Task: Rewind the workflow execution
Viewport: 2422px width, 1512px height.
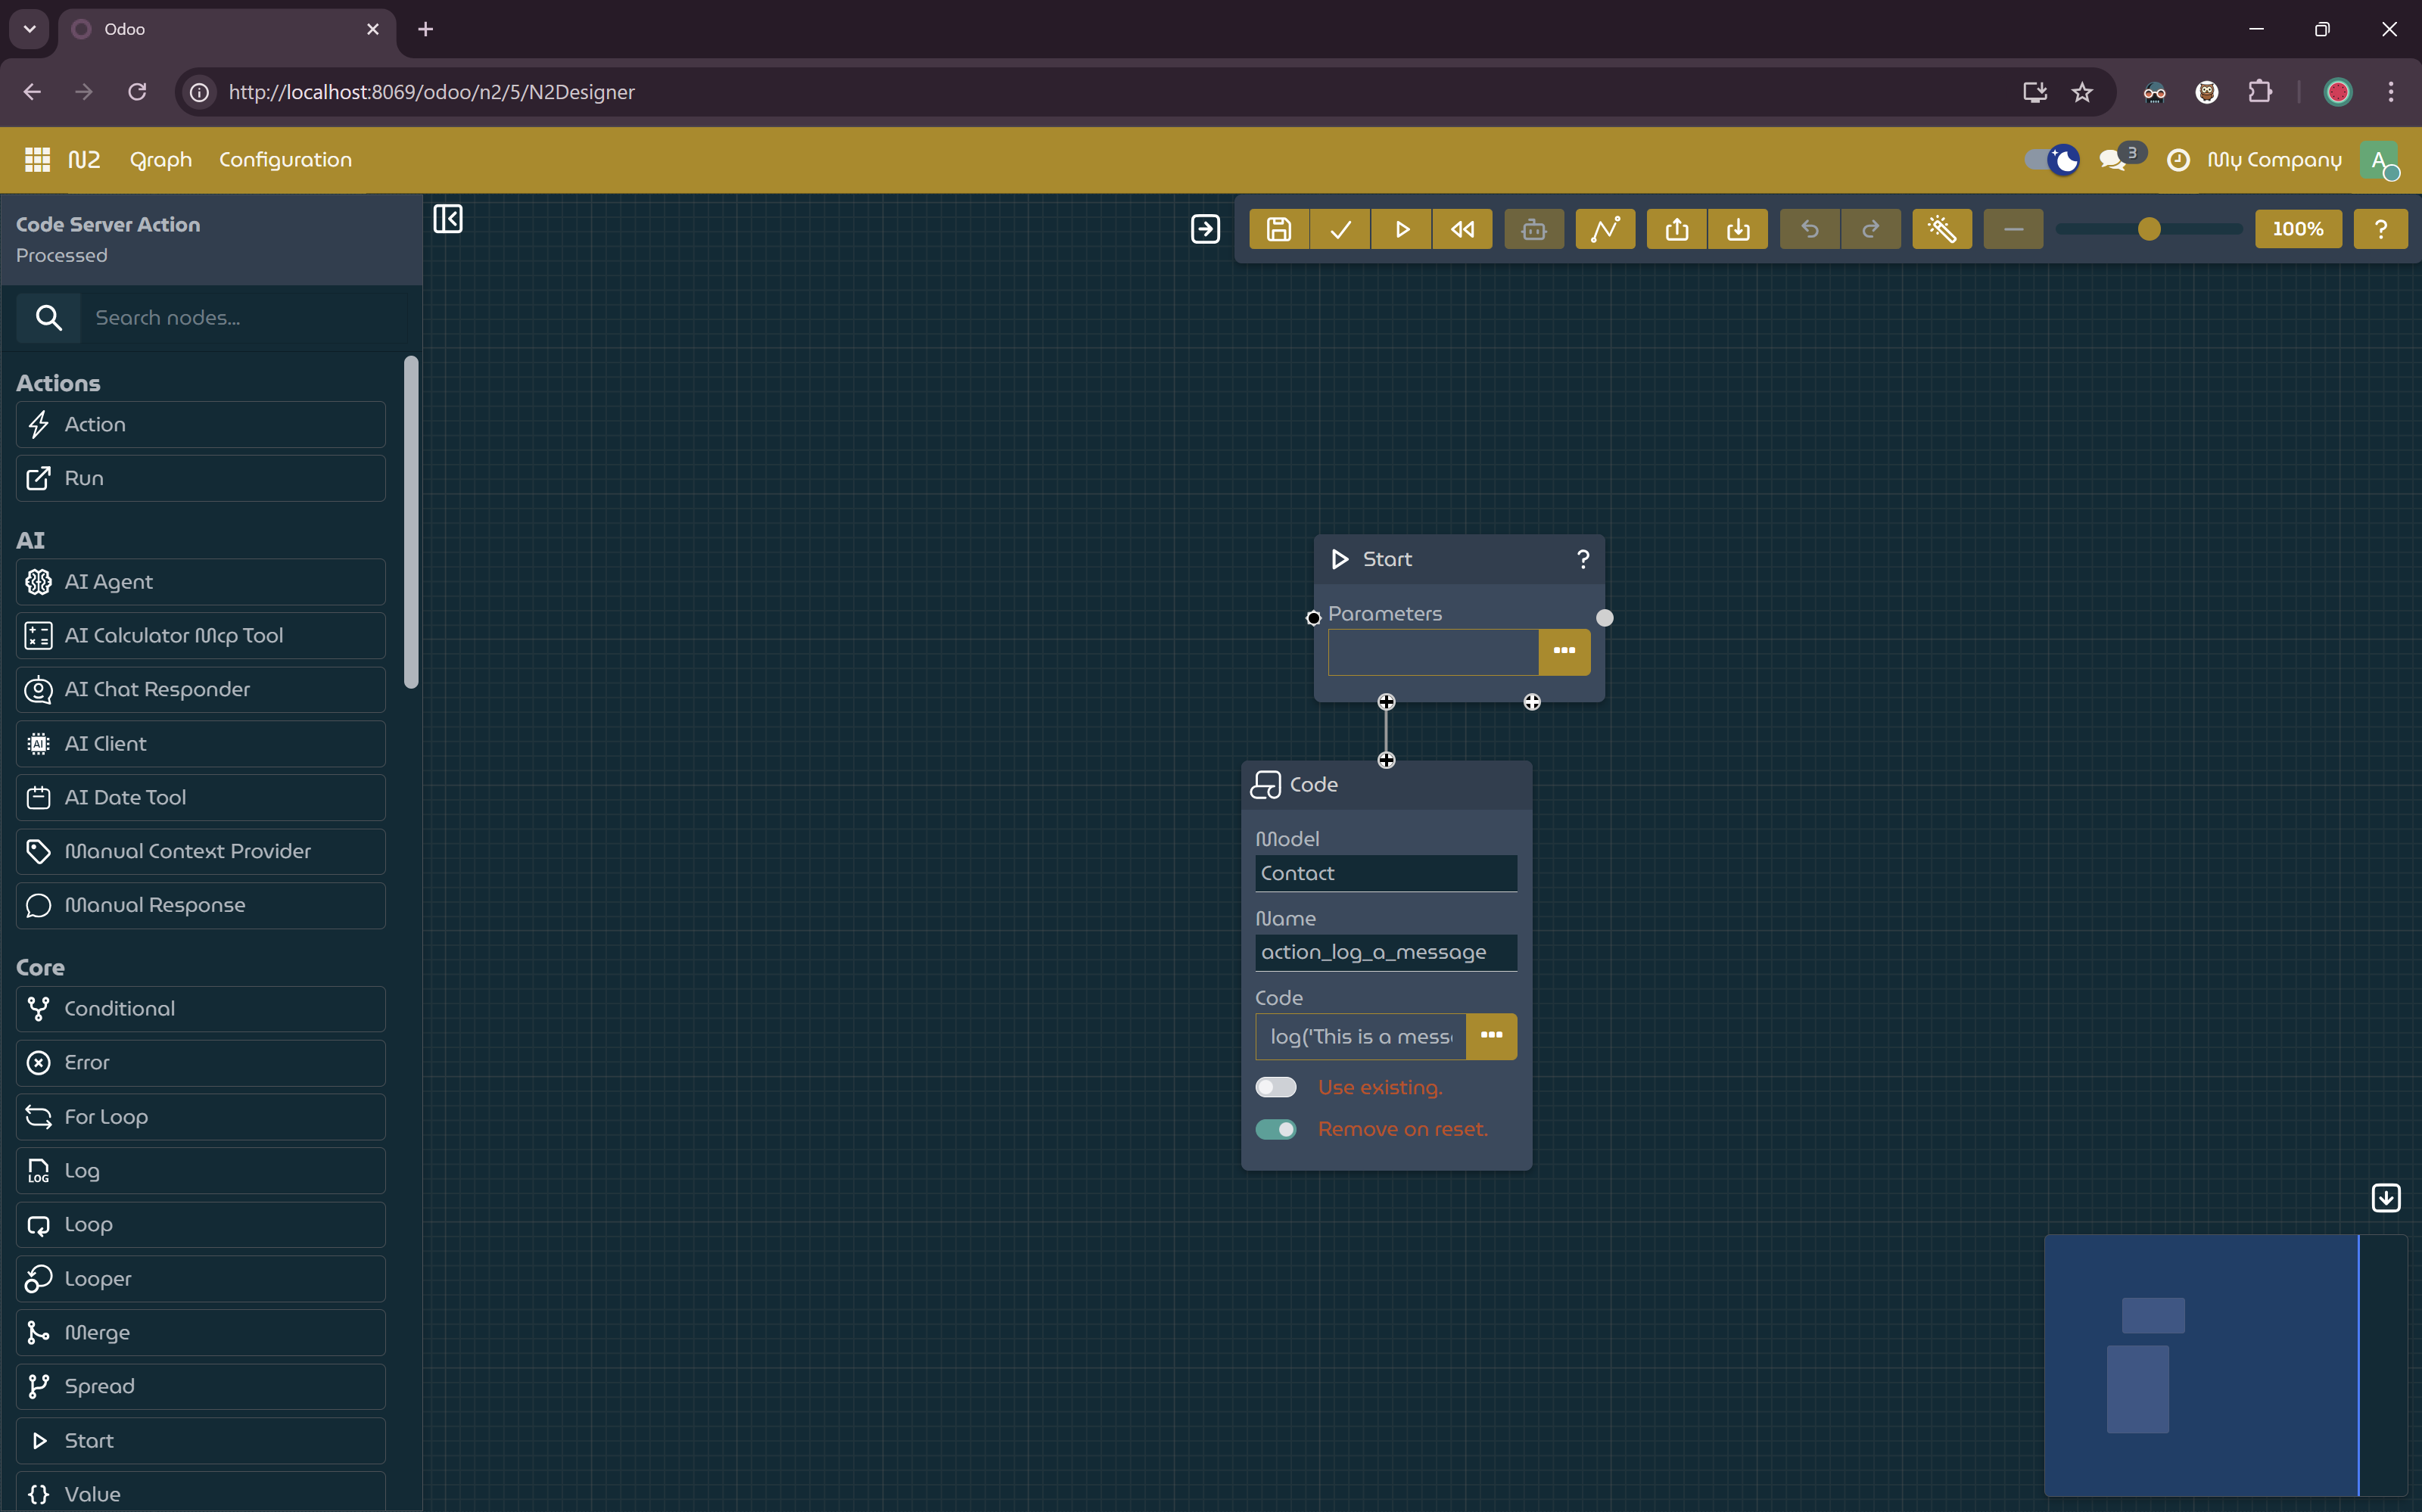Action: click(x=1462, y=229)
